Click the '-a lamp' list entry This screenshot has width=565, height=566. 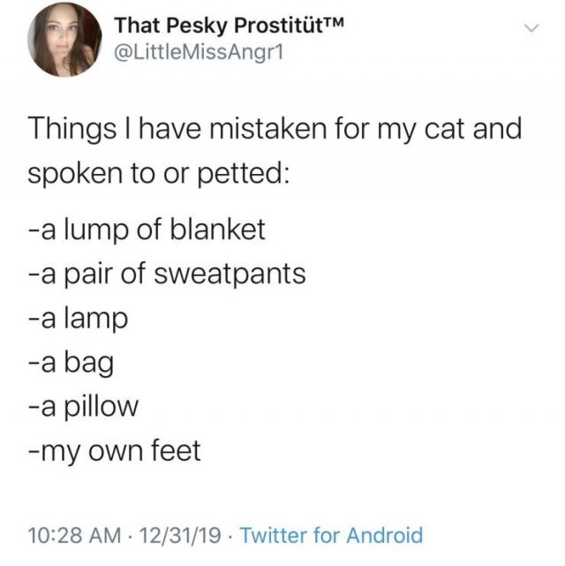tap(79, 319)
